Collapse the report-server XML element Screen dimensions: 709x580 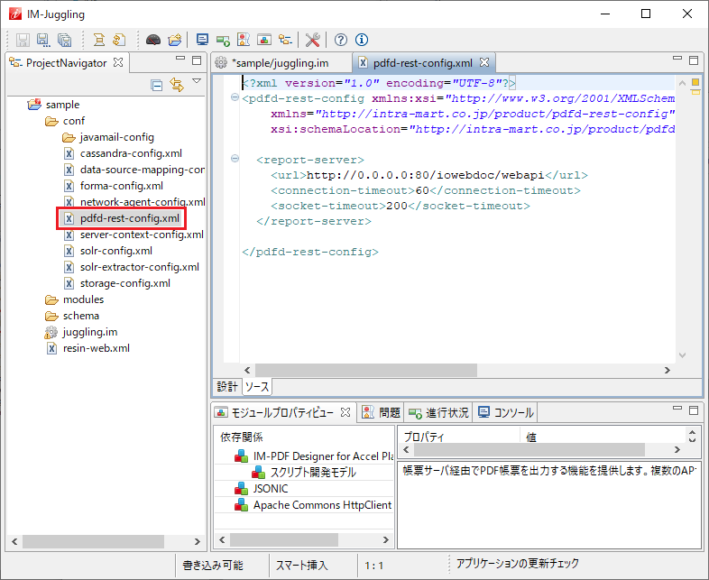pos(235,158)
